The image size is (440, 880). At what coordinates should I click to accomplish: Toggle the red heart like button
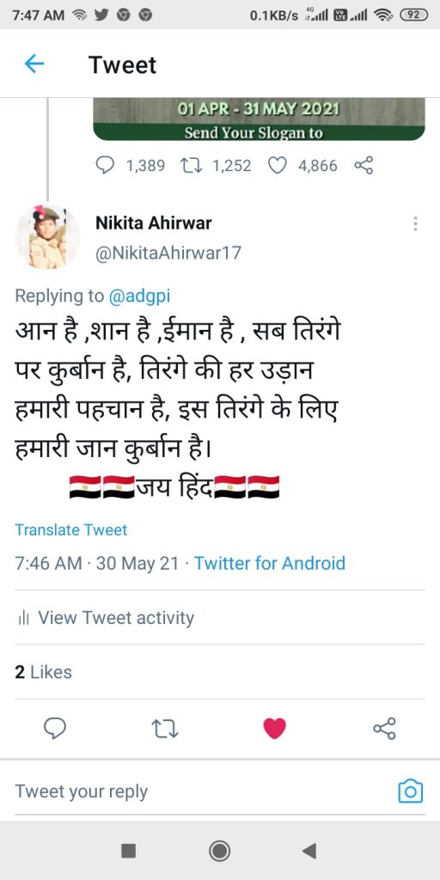pos(274,729)
